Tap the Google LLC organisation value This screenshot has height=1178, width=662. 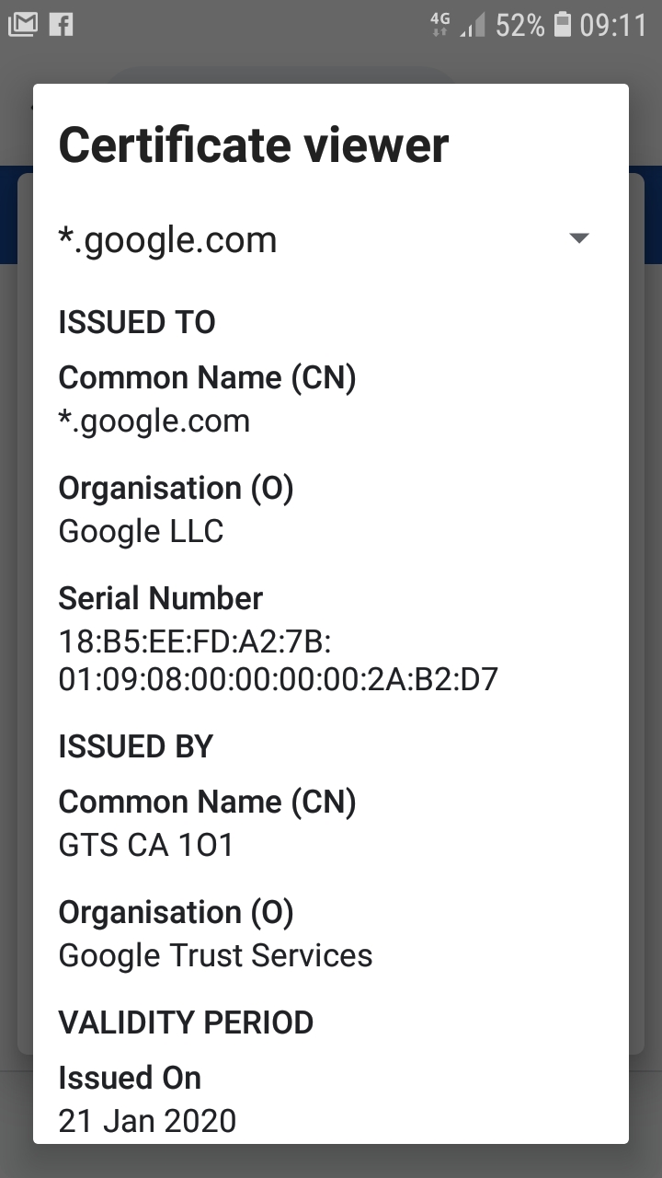click(x=142, y=531)
